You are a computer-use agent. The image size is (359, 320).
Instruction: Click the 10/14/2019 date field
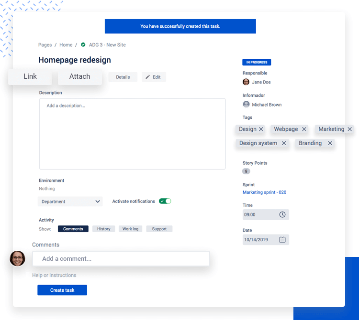pos(266,240)
